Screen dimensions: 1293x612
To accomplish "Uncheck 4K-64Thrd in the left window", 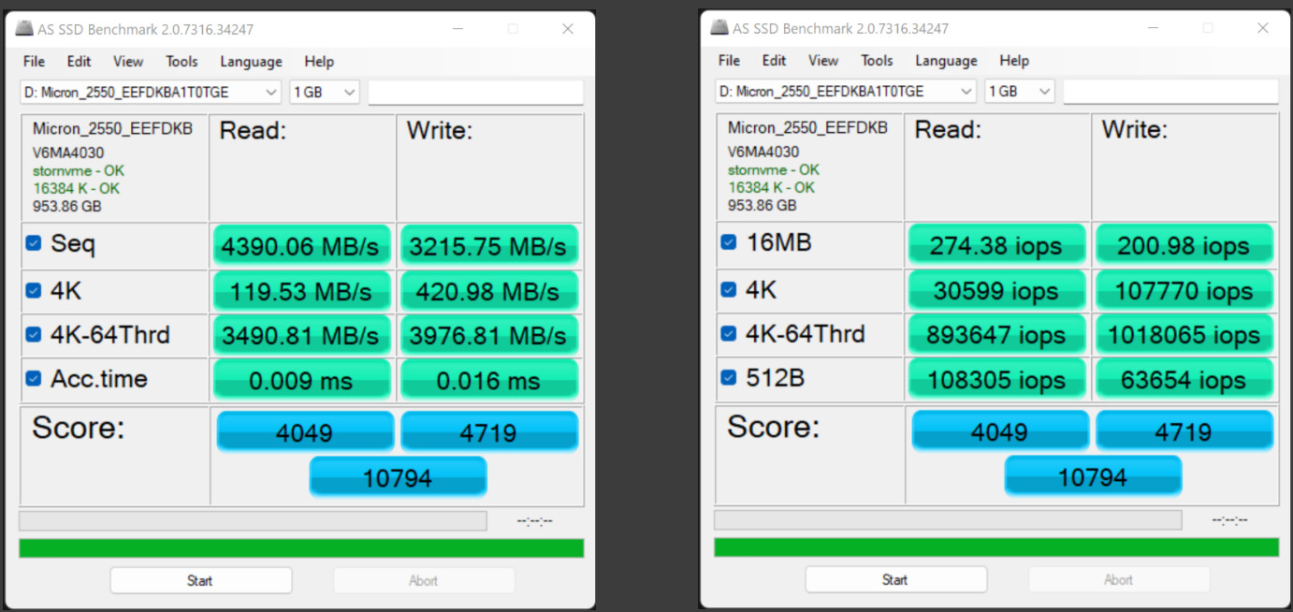I will [34, 334].
